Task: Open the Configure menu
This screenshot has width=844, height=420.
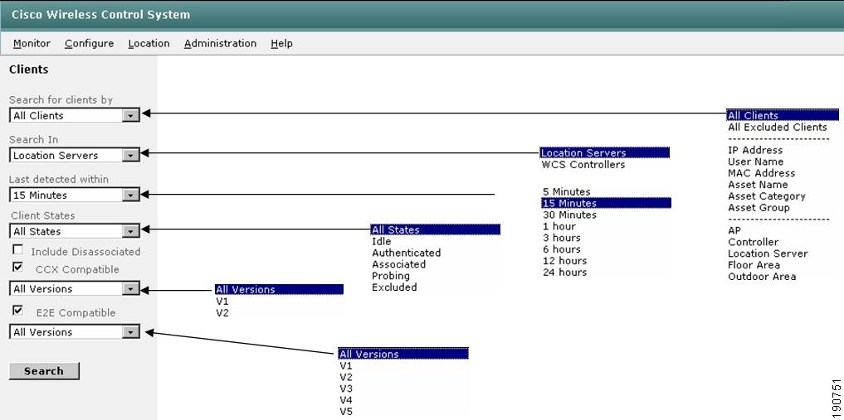Action: [x=90, y=44]
